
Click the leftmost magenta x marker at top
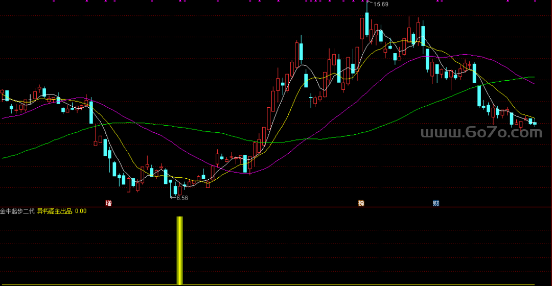pyautogui.click(x=54, y=1)
